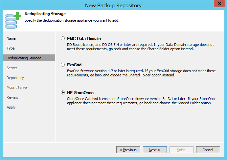Click the Previous button

(128, 150)
